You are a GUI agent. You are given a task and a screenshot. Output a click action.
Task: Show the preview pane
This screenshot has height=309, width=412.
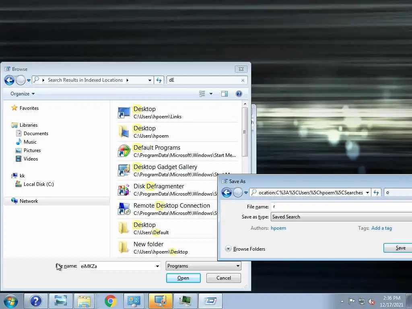225,94
